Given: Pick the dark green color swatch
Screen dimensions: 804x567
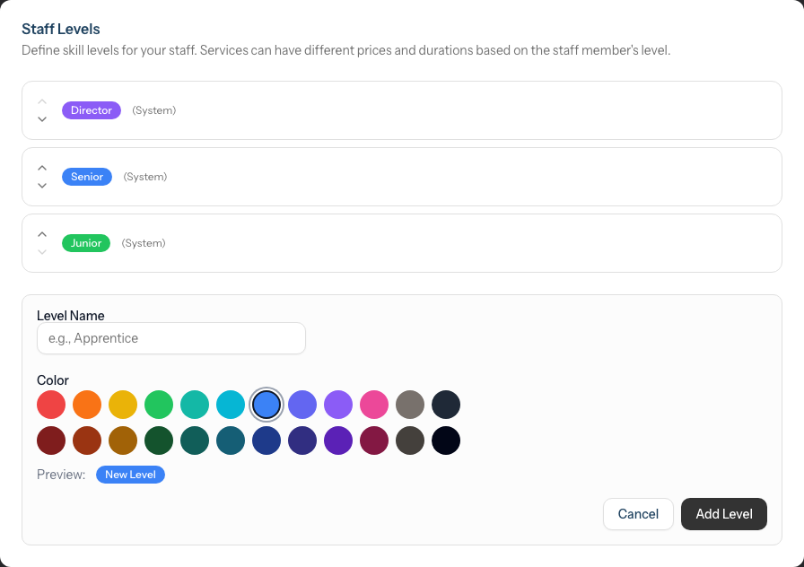Looking at the screenshot, I should [x=159, y=441].
